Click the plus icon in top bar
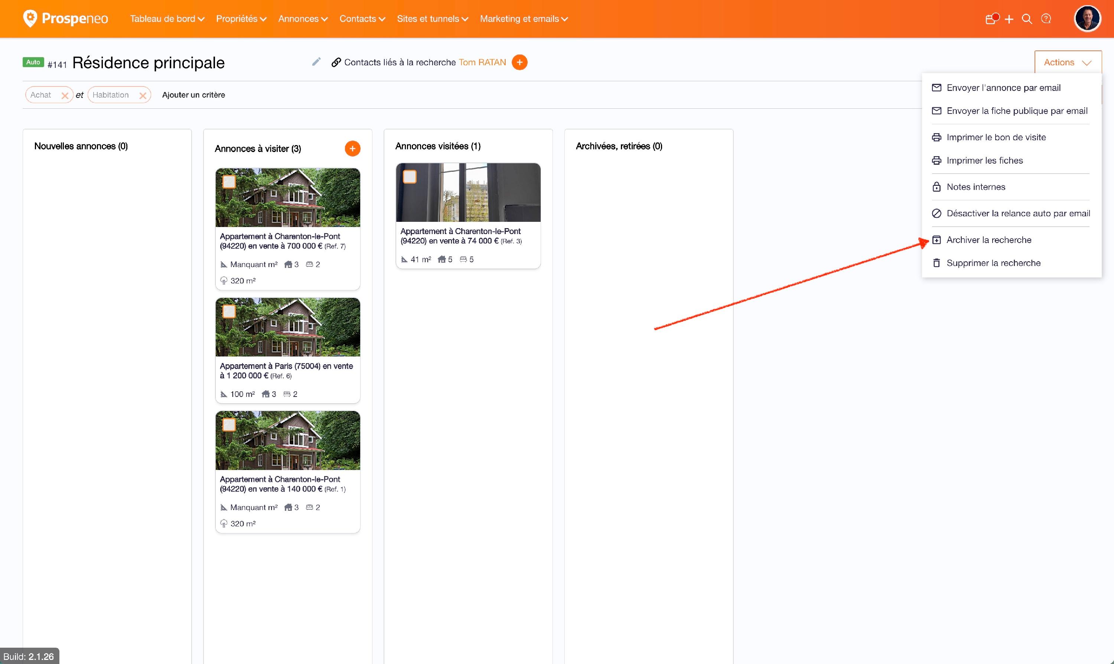The width and height of the screenshot is (1114, 664). pos(1009,19)
